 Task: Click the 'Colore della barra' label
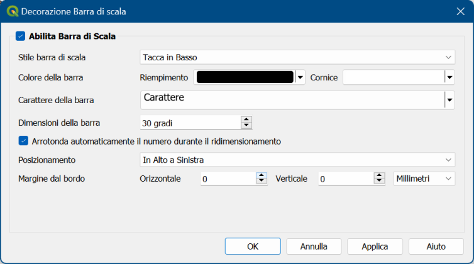[x=50, y=77]
